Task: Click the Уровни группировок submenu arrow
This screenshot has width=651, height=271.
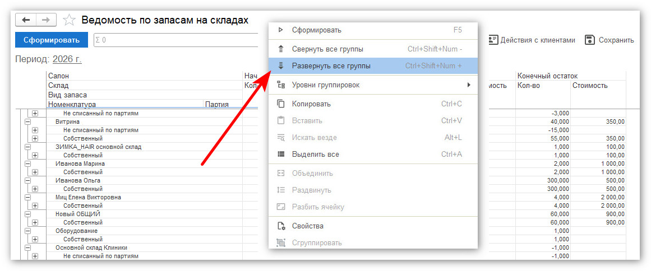Action: pos(469,85)
